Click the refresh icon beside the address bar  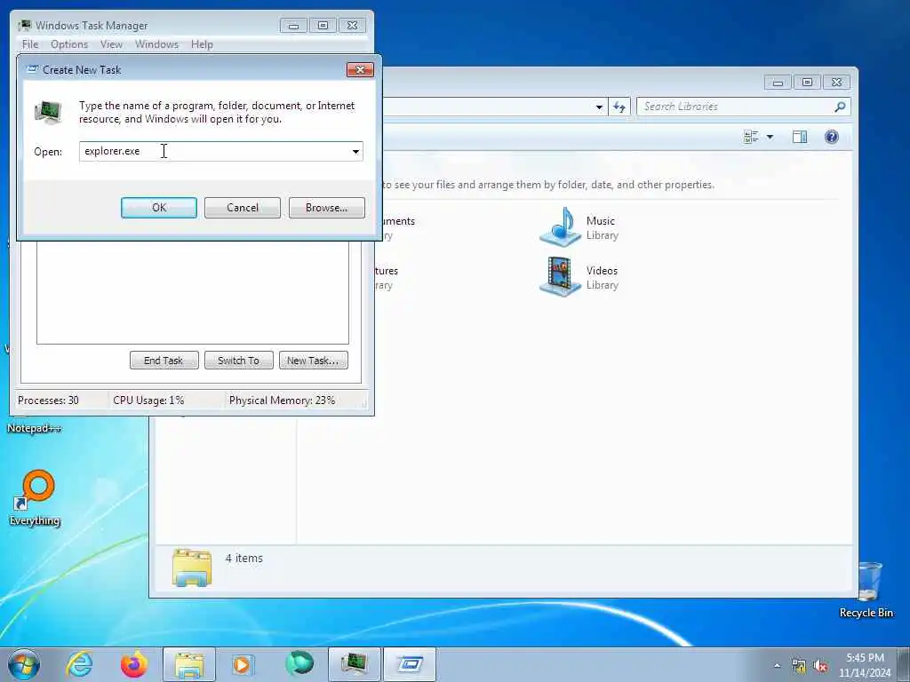[619, 107]
